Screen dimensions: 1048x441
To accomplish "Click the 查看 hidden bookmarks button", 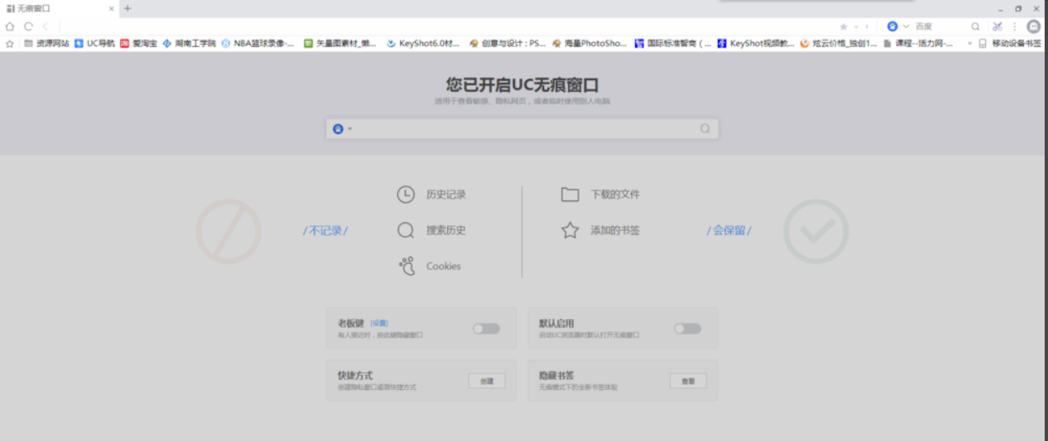I will click(x=688, y=381).
